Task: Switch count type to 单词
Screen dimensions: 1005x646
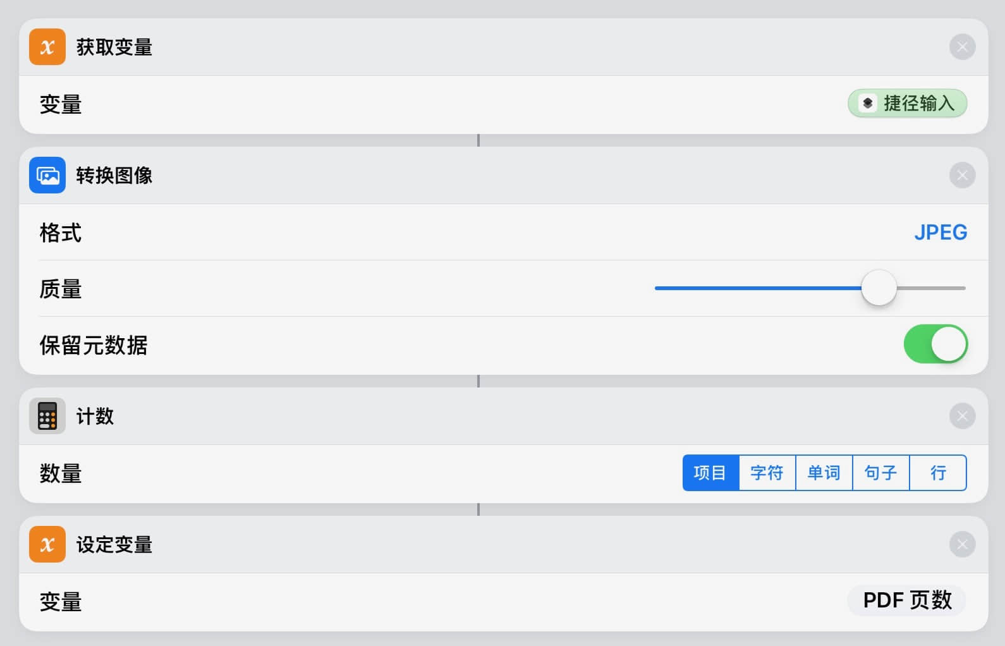Action: (x=824, y=473)
